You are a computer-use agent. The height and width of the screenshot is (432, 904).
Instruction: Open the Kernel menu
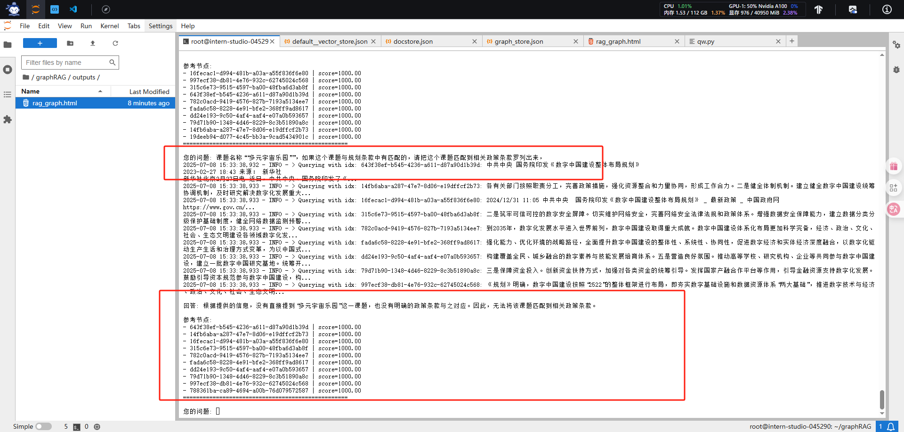(x=109, y=26)
